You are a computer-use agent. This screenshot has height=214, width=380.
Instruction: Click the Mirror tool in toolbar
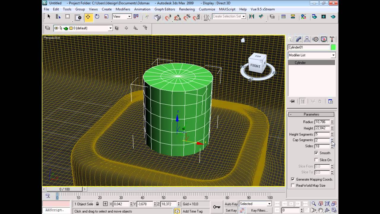point(252,17)
